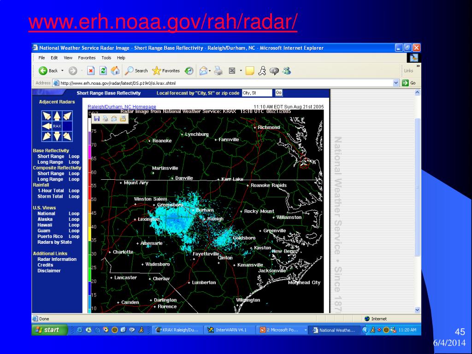Image resolution: width=472 pixels, height=354 pixels.
Task: Select the west adjacent radar arrow
Action: coord(47,126)
